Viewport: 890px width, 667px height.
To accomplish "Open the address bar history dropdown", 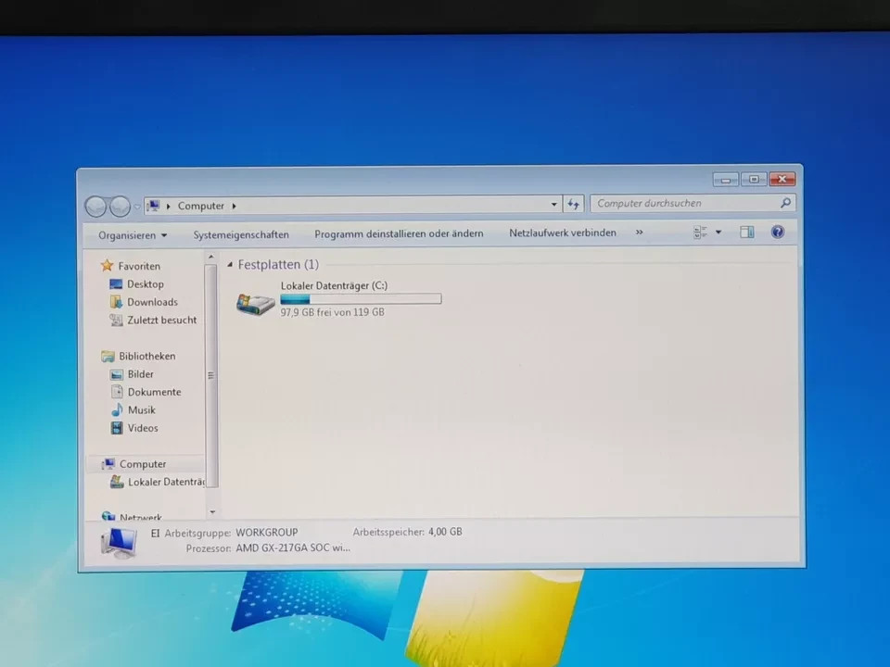I will (x=553, y=205).
